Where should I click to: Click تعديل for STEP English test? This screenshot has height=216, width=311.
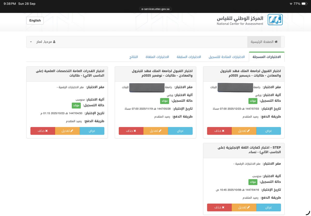244,207
